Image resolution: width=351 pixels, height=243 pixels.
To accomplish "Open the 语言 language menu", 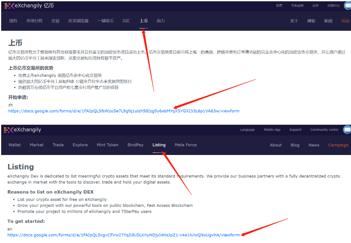I will (x=279, y=5).
